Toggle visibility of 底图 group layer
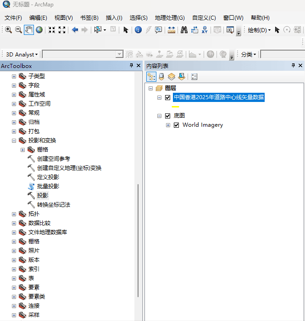The height and width of the screenshot is (321, 305). (x=167, y=116)
